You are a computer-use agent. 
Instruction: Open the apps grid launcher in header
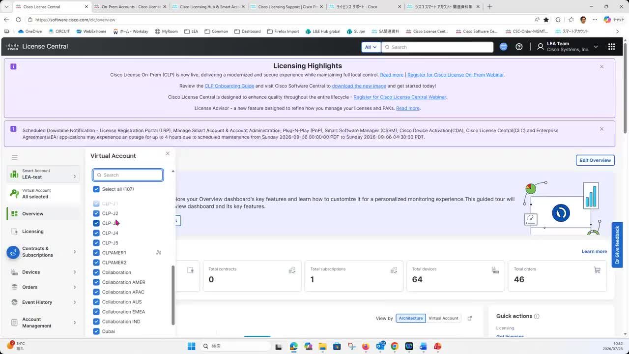pos(611,47)
